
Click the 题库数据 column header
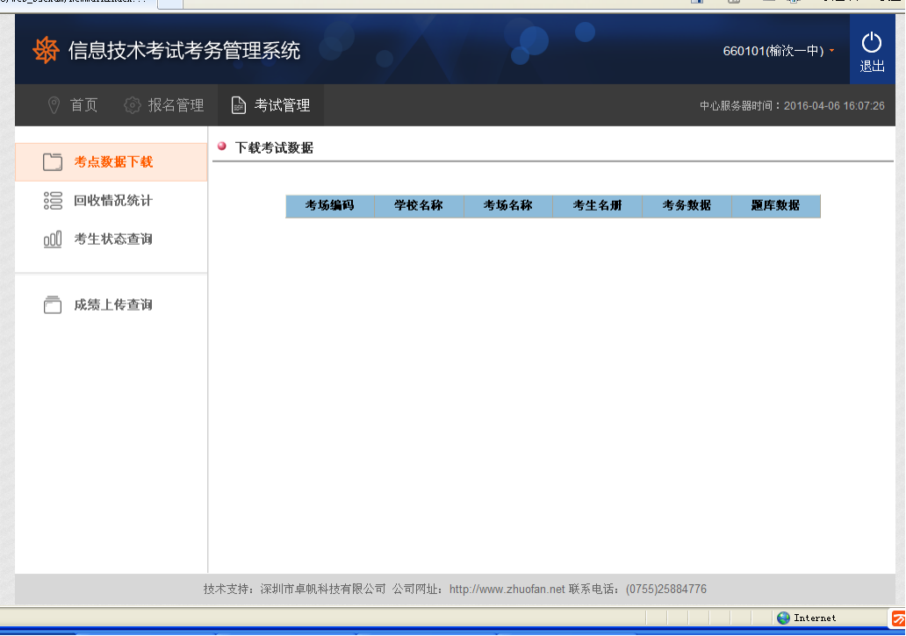click(775, 206)
